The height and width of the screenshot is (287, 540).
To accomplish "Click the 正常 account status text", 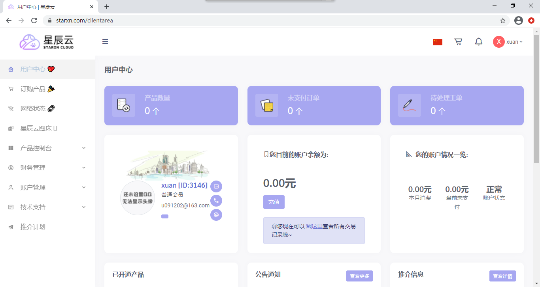I will click(x=494, y=190).
